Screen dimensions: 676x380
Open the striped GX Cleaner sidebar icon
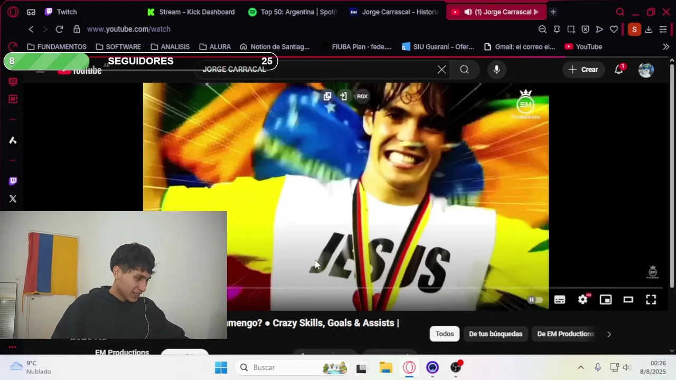[x=13, y=82]
